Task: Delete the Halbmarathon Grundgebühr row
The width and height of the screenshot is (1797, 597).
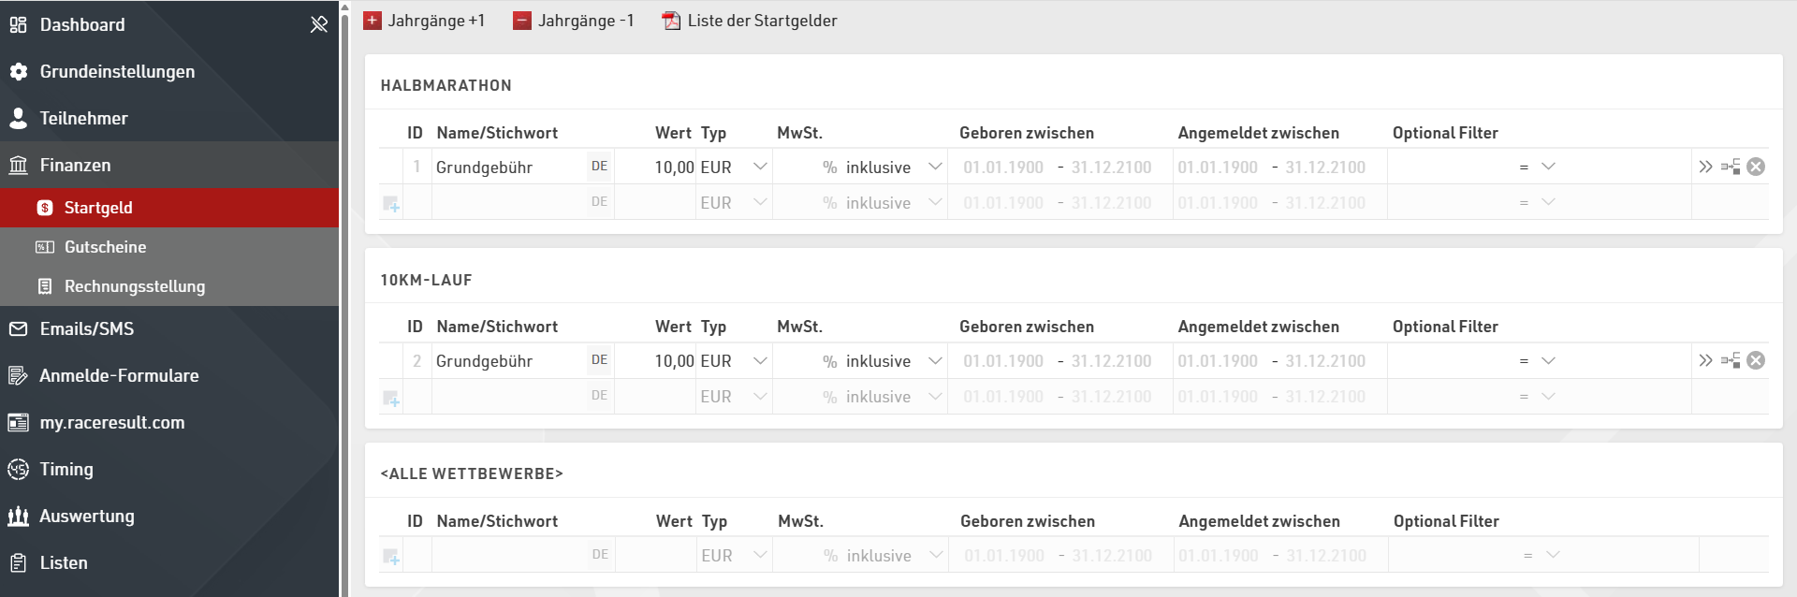Action: 1756,167
